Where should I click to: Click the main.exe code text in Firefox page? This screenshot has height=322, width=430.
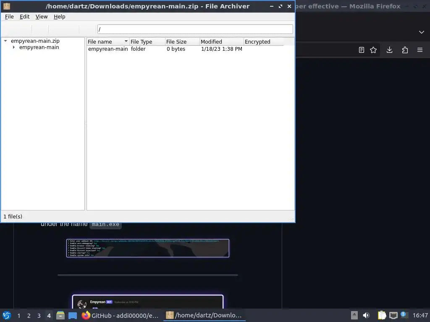click(105, 224)
